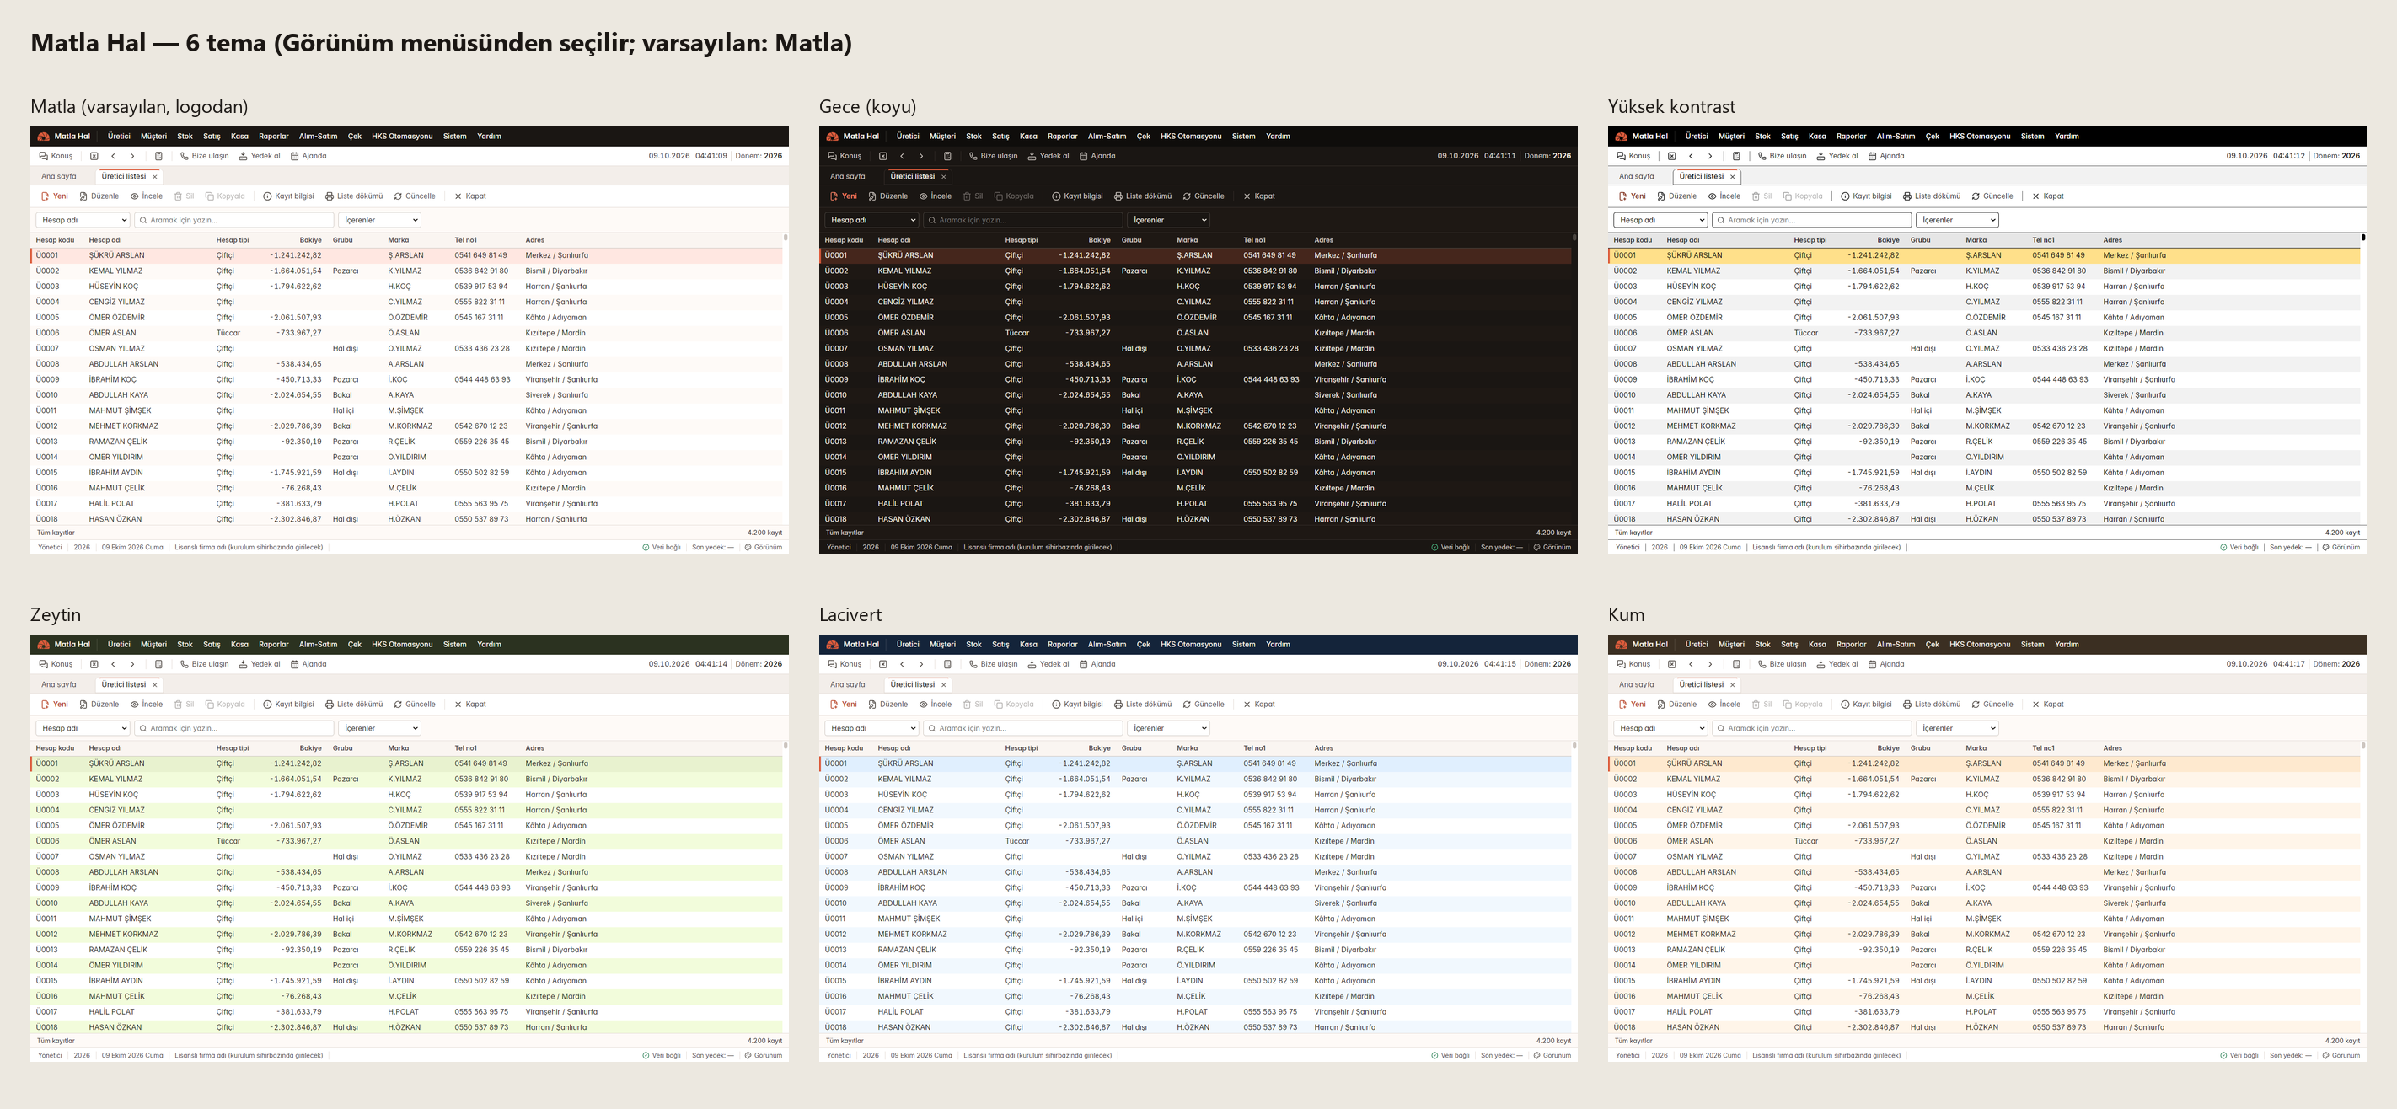Screen dimensions: 2397x1109
Task: Click Güncelle refresh icon in Lacivert panel
Action: pos(1187,705)
